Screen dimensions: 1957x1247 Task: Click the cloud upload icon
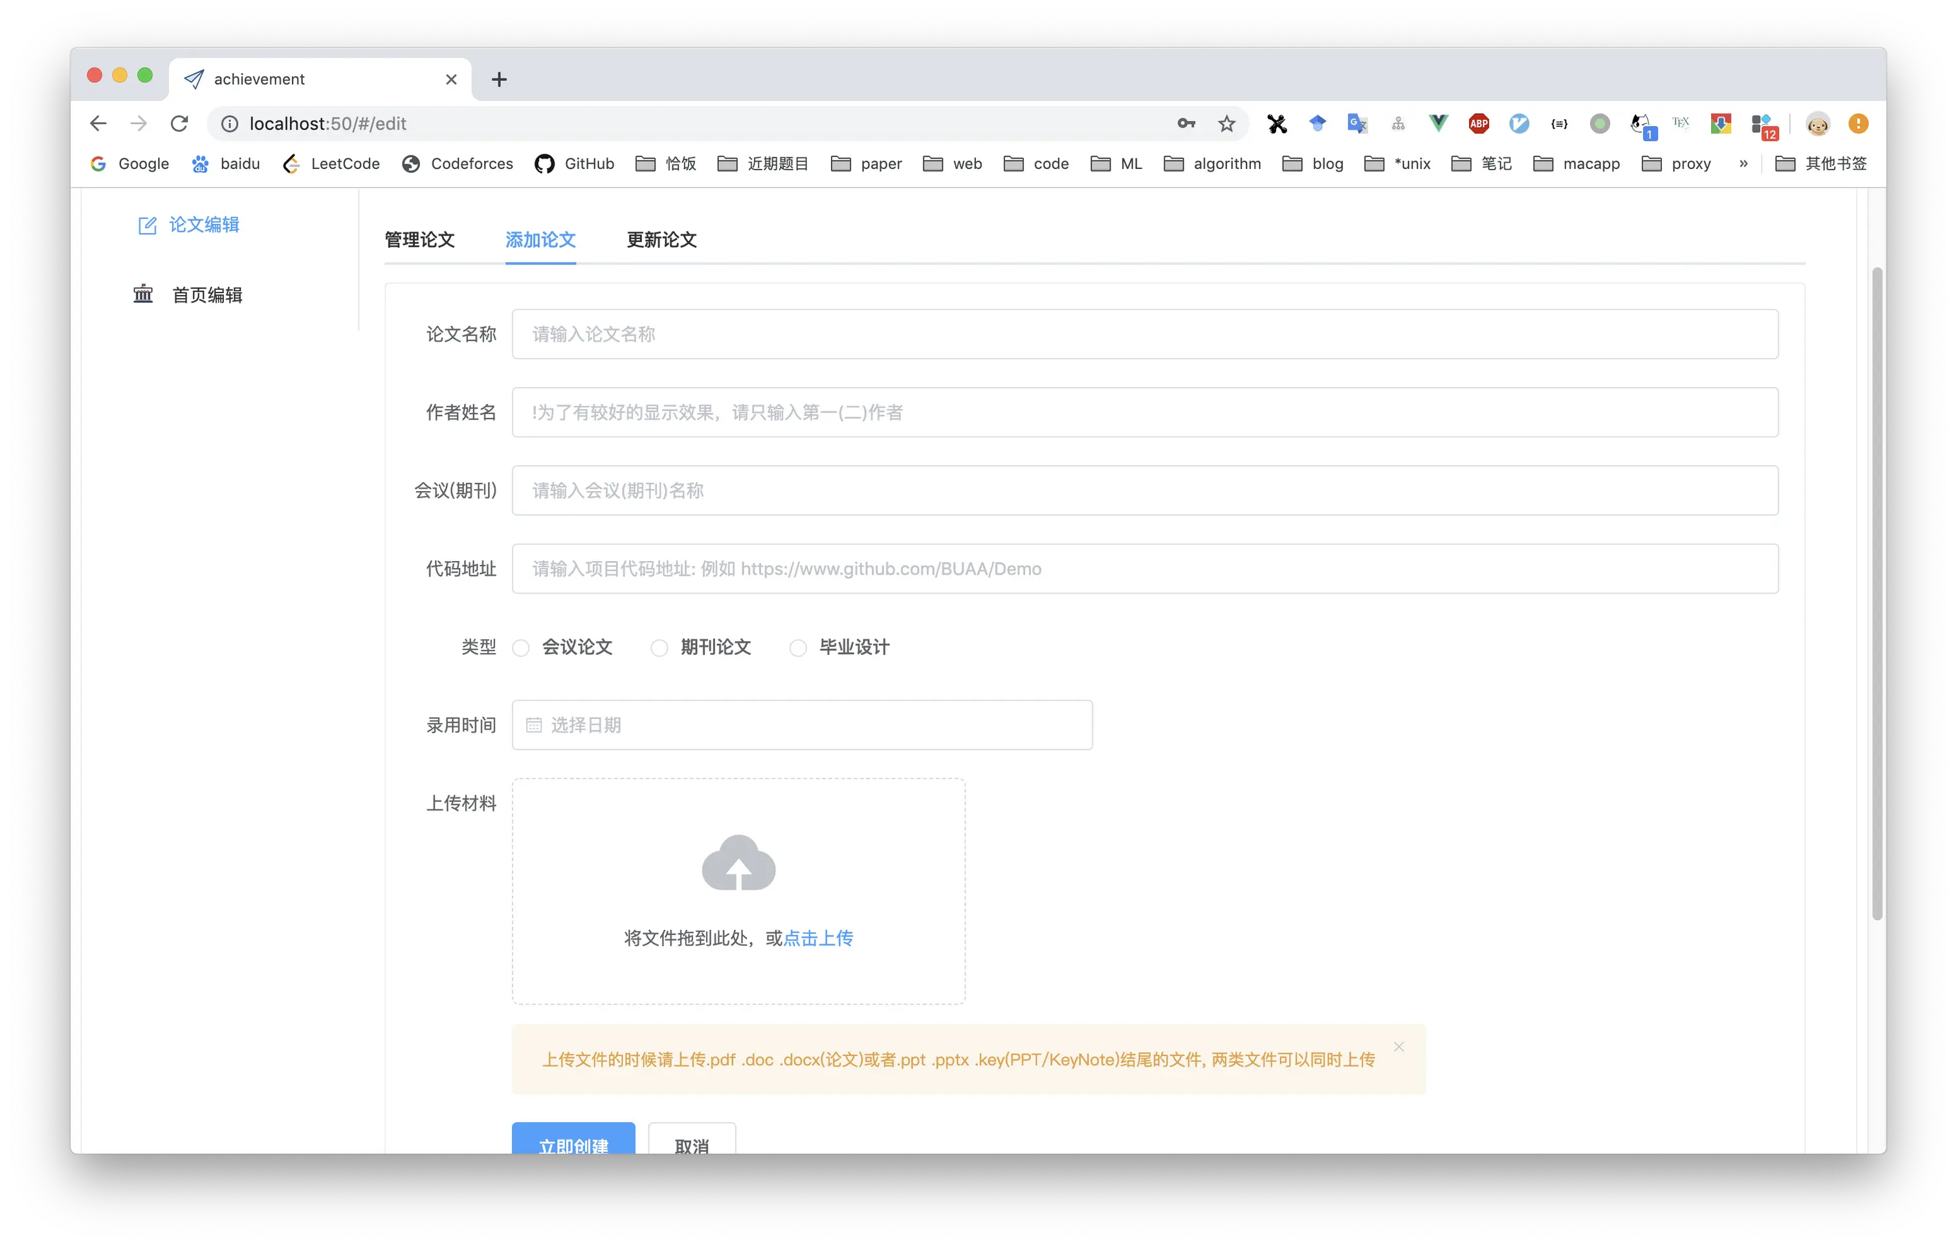[x=738, y=863]
